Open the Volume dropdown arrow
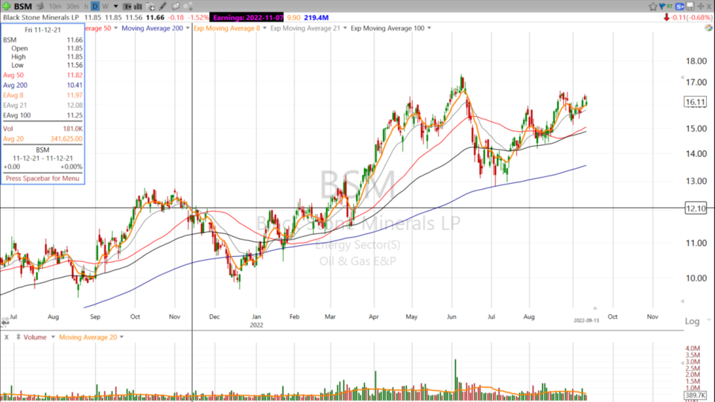Screen dimensions: 715x402 pyautogui.click(x=53, y=337)
